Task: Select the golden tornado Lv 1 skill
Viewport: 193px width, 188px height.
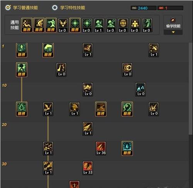Action: click(x=88, y=50)
